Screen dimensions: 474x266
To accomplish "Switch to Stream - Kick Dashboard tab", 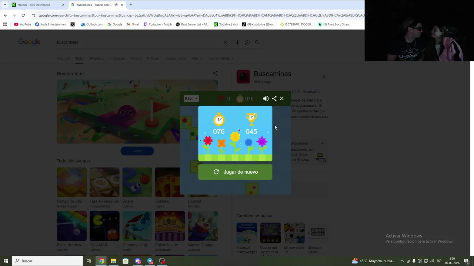I will pos(38,5).
